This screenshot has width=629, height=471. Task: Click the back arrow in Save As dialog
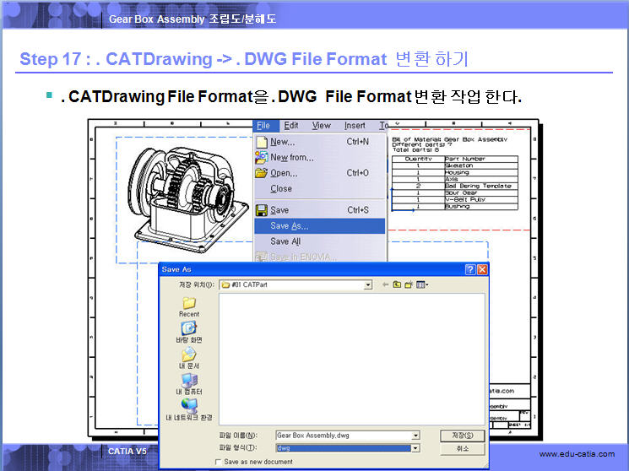pyautogui.click(x=385, y=285)
